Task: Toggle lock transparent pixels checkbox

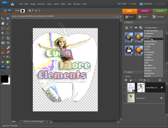Action: tap(145, 80)
